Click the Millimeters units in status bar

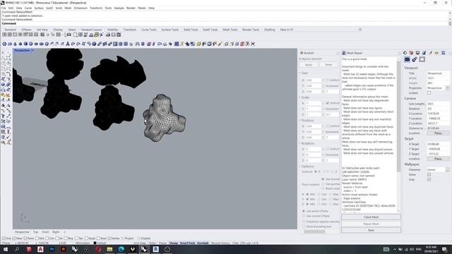click(83, 243)
